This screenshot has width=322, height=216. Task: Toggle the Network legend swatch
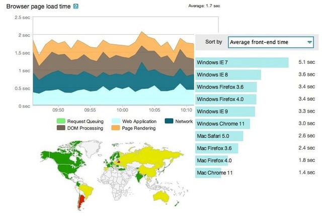tap(169, 121)
